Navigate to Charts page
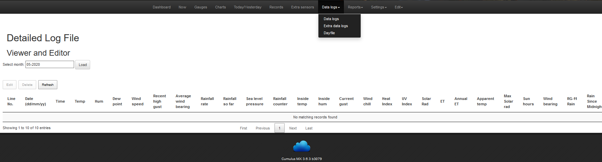This screenshot has width=602, height=162. point(220,7)
